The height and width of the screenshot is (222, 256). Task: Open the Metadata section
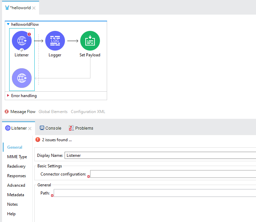coord(16,195)
